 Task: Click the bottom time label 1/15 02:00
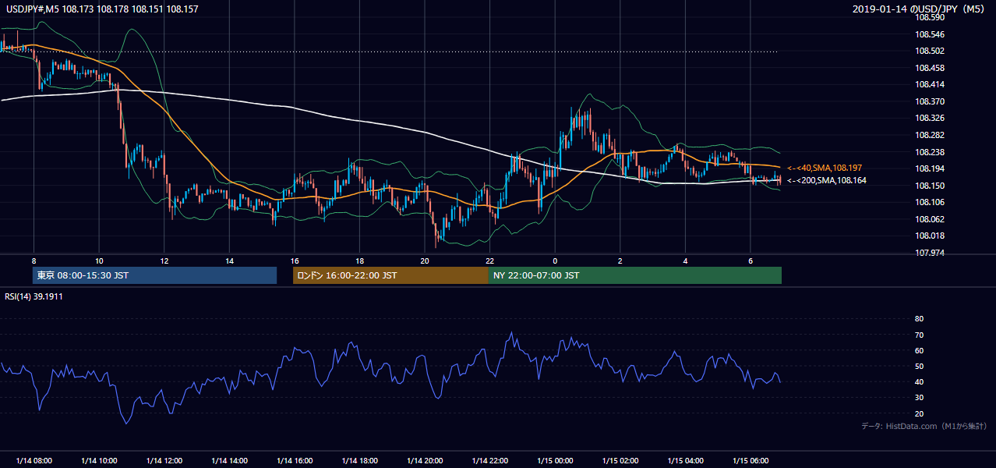coord(620,460)
